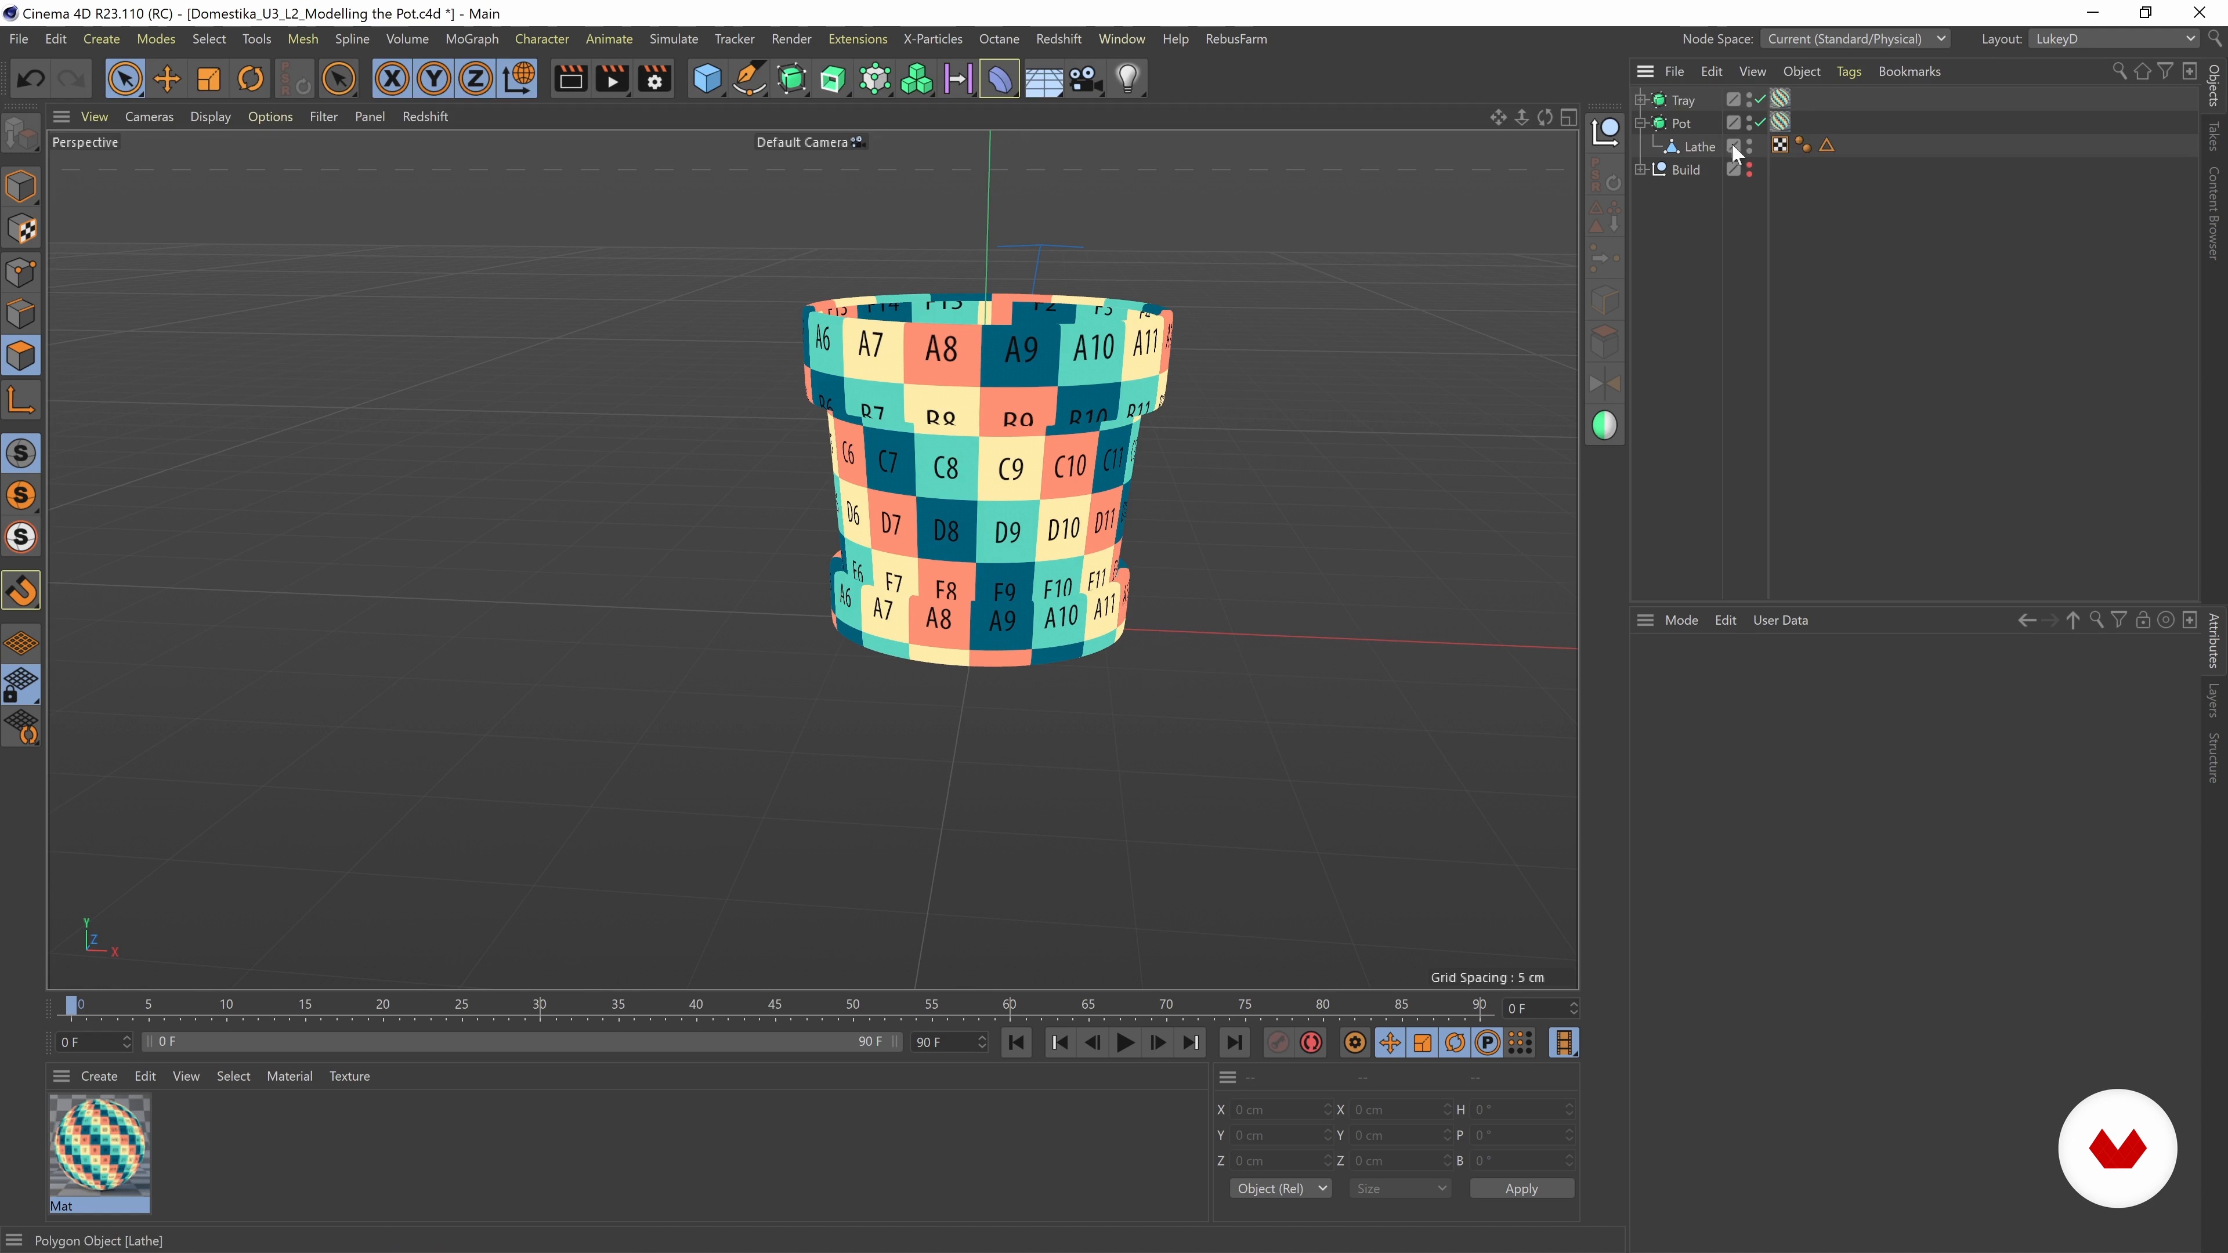The height and width of the screenshot is (1253, 2228).
Task: Click the frame range preview slider
Action: point(522,1042)
